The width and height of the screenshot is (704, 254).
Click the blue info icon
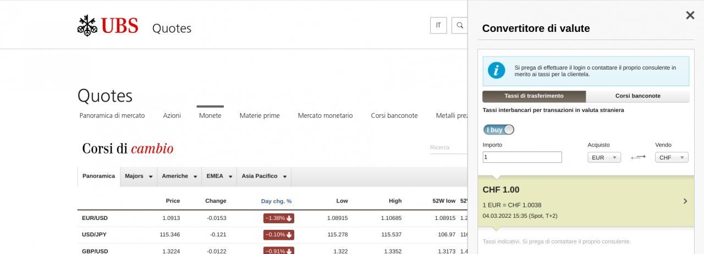[496, 71]
